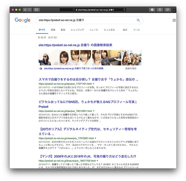The image size is (186, 181).
Task: Reload the page with the refresh icon
Action: (124, 10)
